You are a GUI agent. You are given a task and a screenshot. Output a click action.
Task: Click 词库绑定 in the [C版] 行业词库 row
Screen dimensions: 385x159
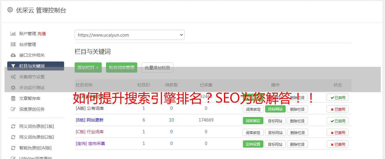[253, 132]
